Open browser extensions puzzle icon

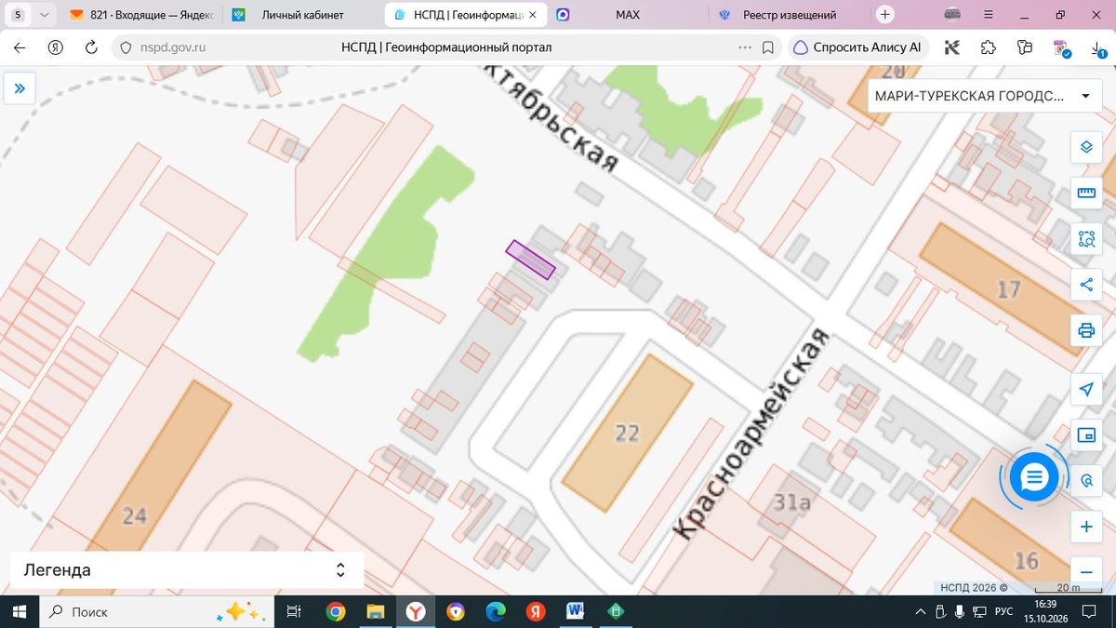[x=989, y=47]
